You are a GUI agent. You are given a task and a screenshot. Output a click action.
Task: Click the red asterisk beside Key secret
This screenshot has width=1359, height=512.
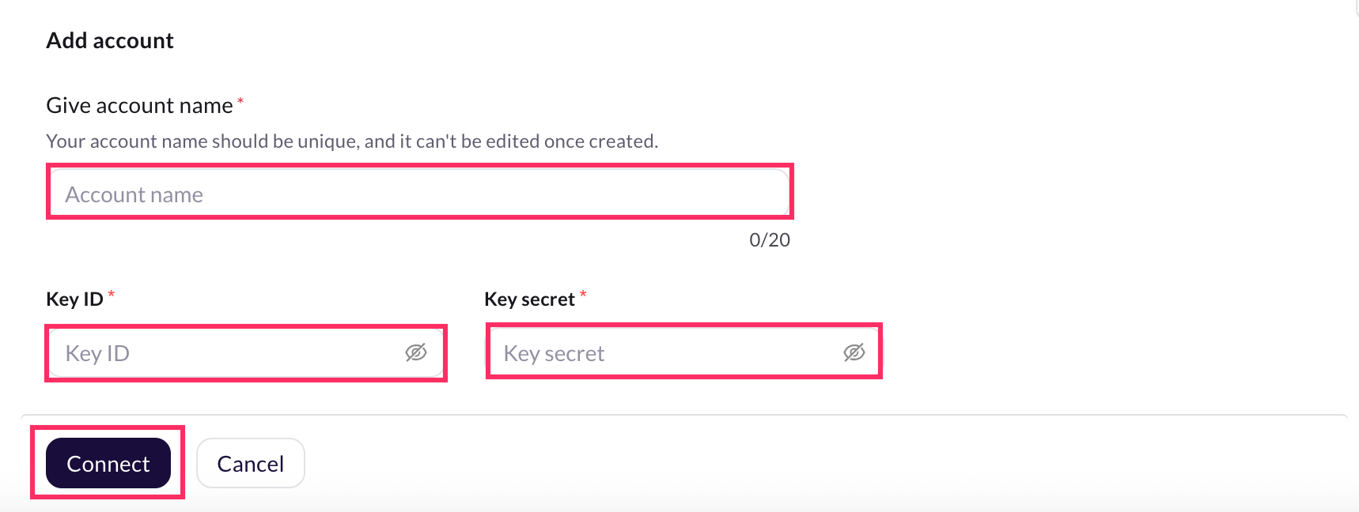583,295
